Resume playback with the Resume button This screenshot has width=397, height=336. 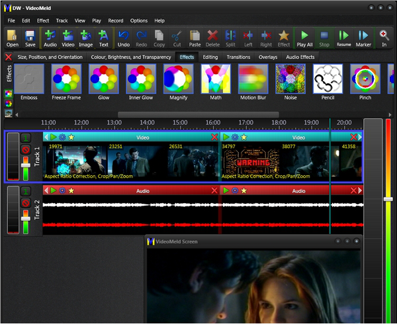344,38
